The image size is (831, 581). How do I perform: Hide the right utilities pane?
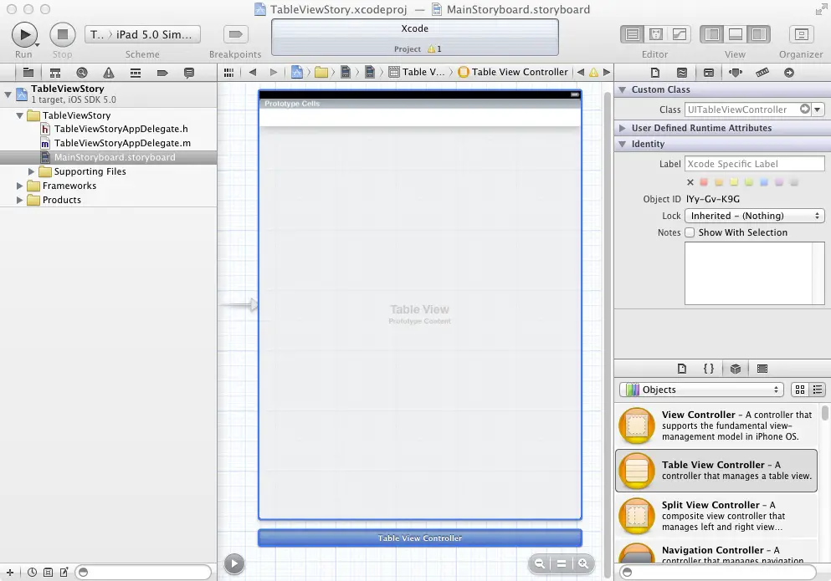[x=758, y=35]
